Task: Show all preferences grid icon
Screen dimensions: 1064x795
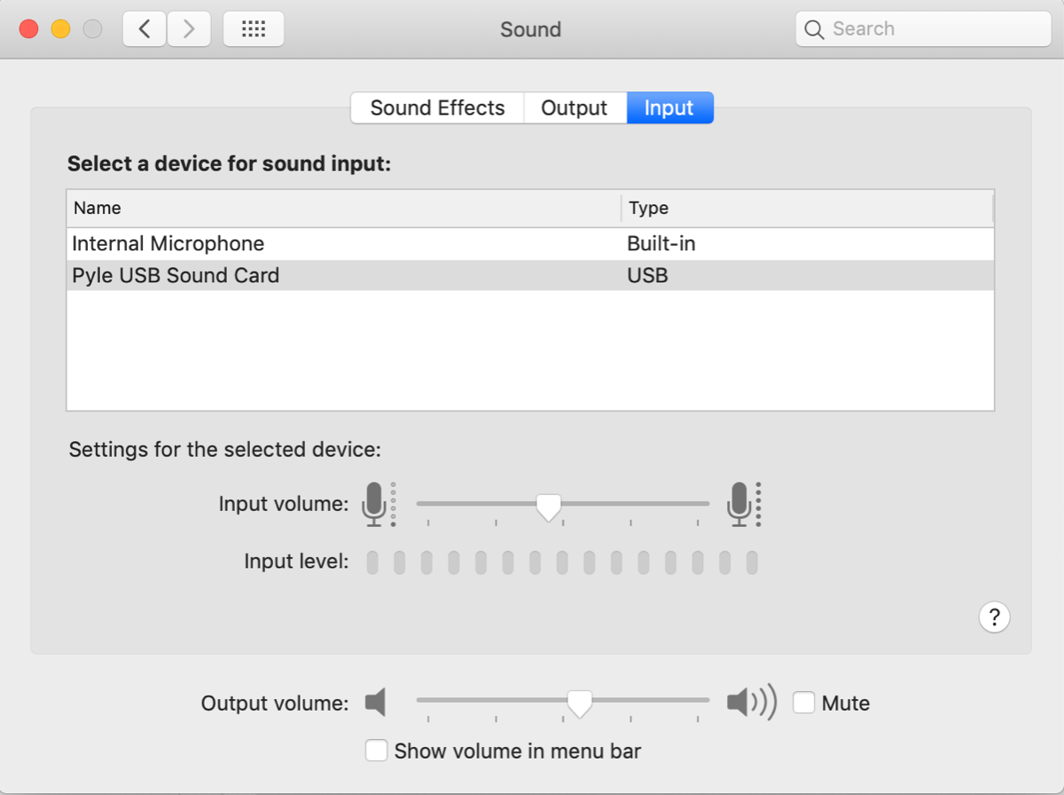Action: click(254, 29)
